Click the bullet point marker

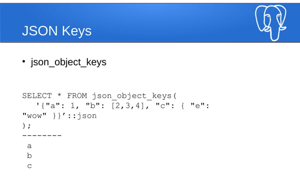point(24,62)
